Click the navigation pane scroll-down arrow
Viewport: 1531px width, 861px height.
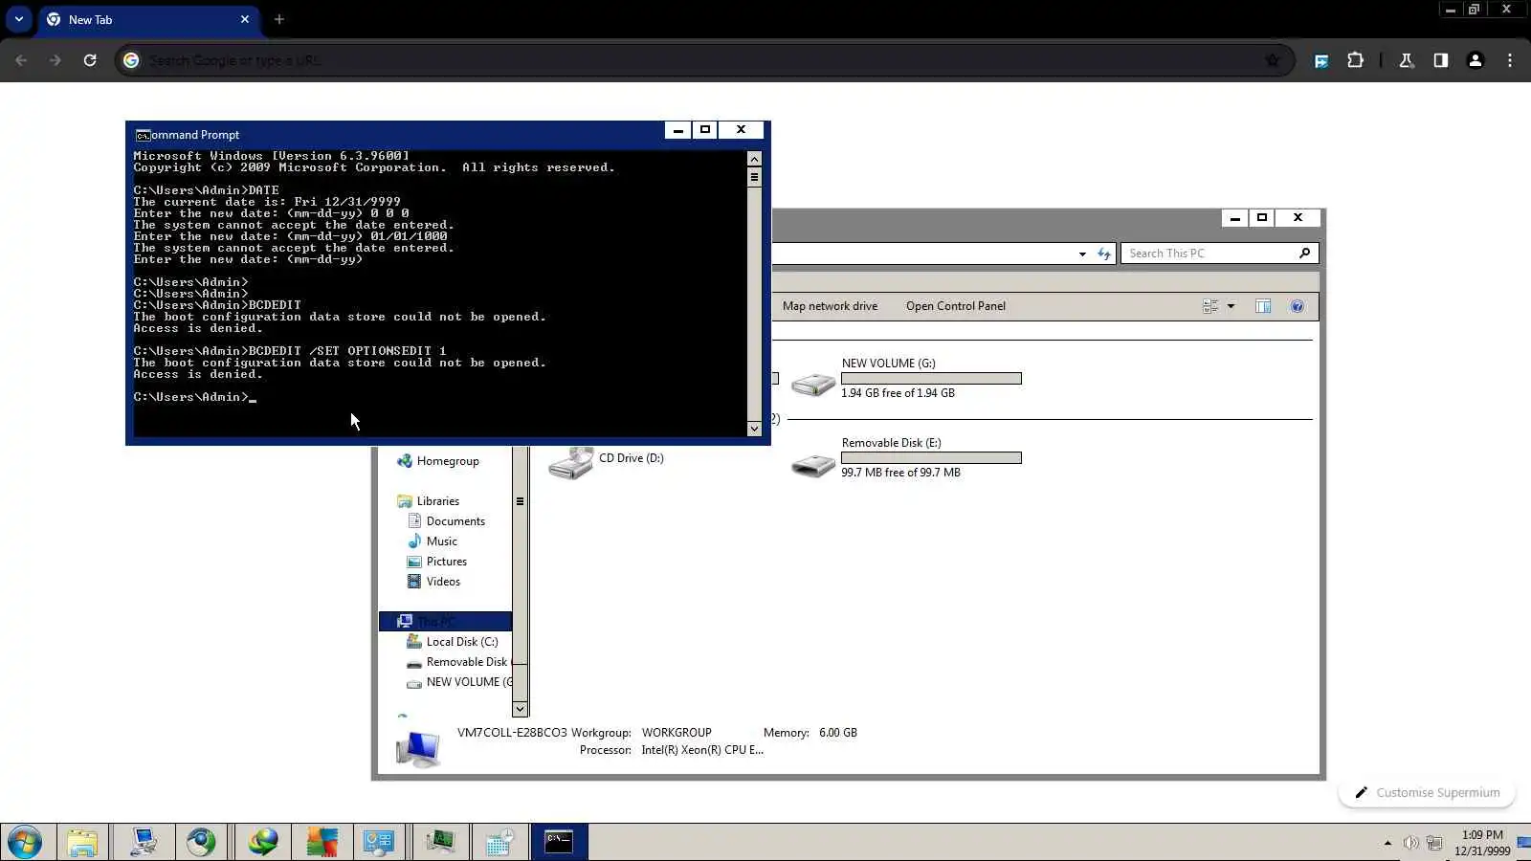(x=520, y=709)
